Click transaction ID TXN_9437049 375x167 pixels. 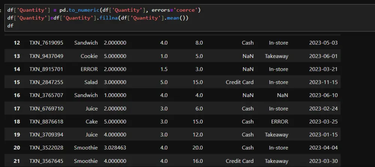point(46,56)
